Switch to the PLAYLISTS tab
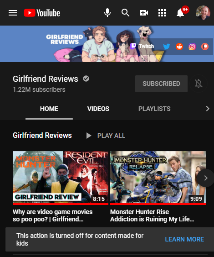214x257 pixels. click(154, 109)
